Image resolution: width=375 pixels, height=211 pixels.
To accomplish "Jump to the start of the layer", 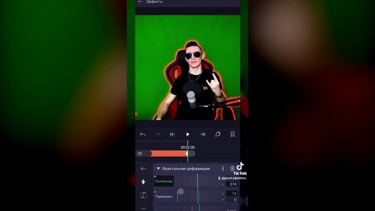I will [x=172, y=134].
